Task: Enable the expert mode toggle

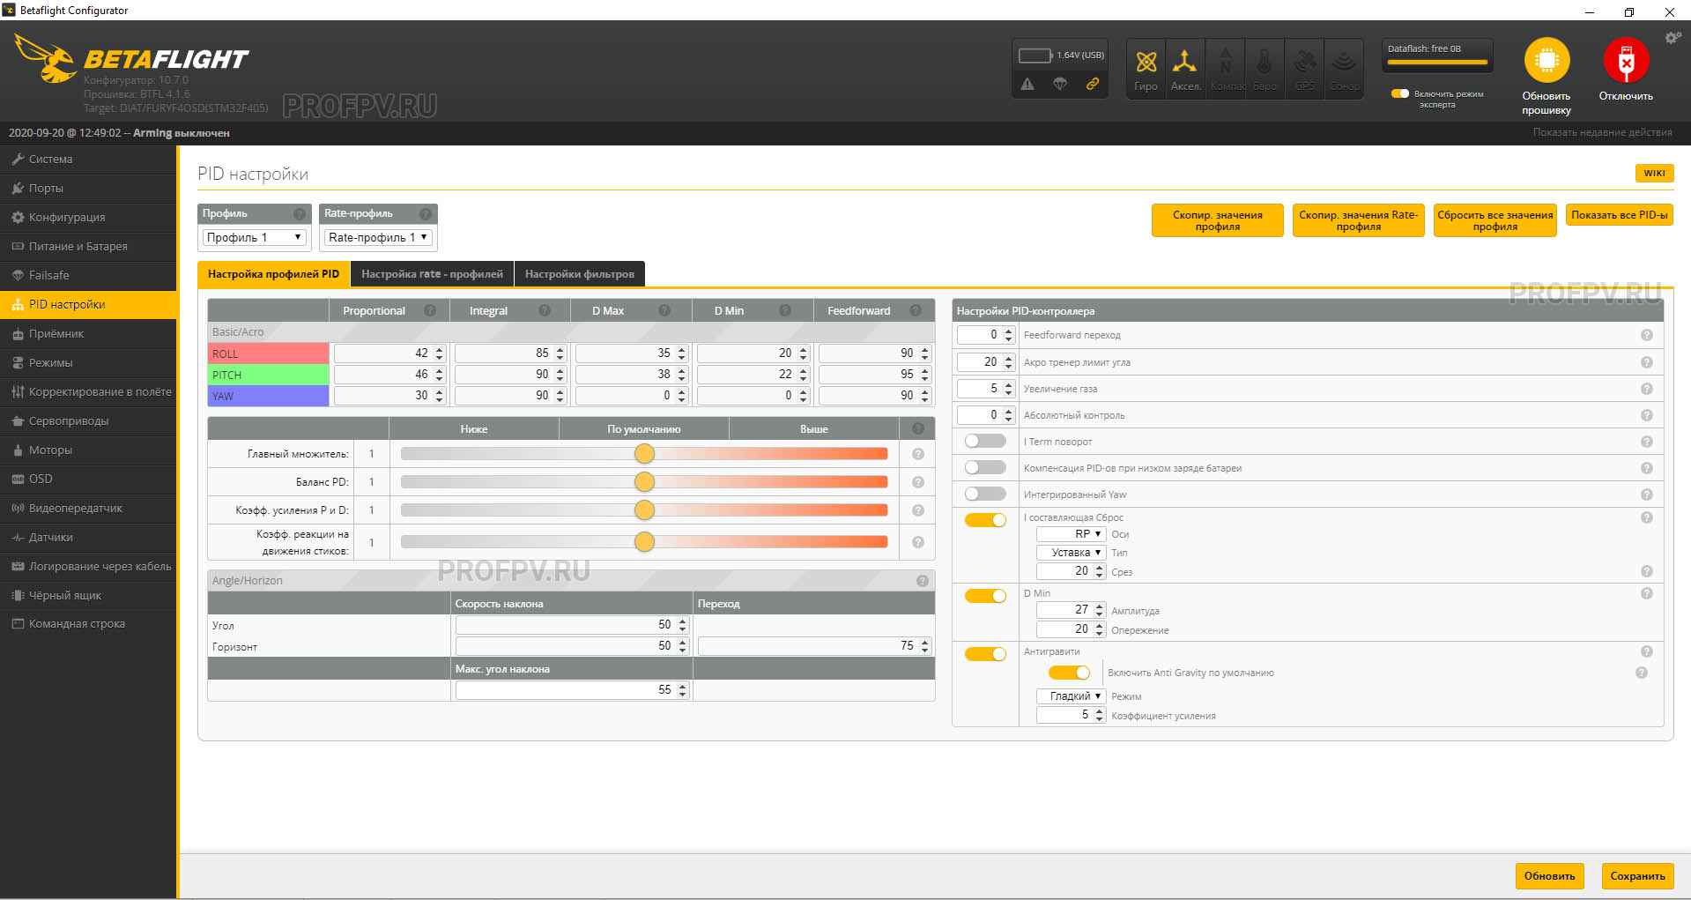Action: 1399,93
